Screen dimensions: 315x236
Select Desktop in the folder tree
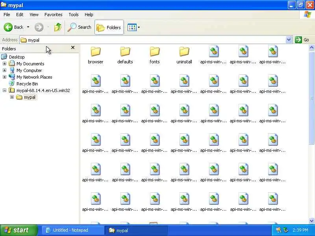(17, 57)
